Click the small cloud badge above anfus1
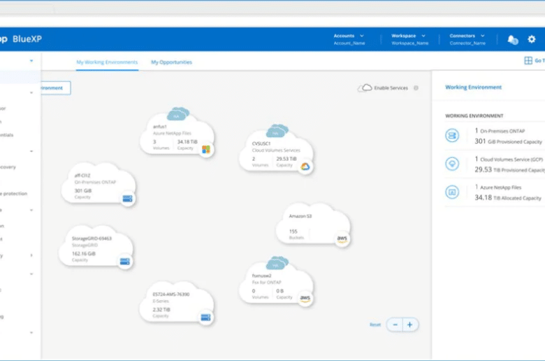This screenshot has width=545, height=361. (178, 114)
